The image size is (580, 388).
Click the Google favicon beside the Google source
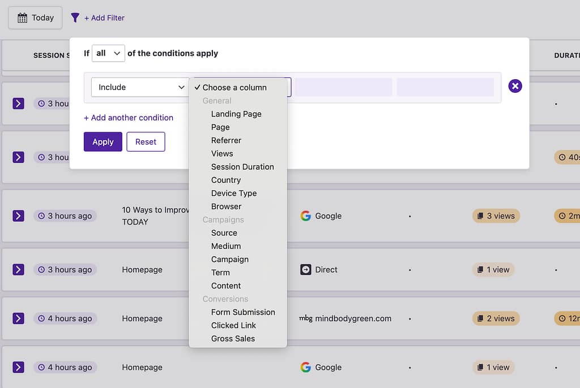coord(305,215)
